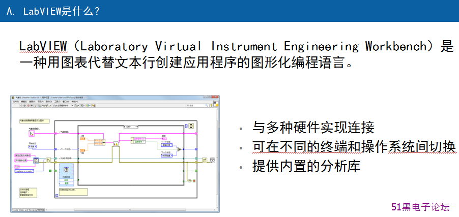Open the 文件(F) menu
The height and width of the screenshot is (217, 459).
click(x=16, y=102)
